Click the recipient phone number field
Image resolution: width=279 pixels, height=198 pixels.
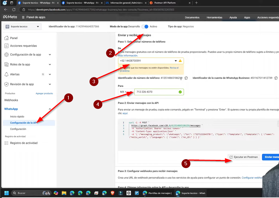(x=159, y=92)
